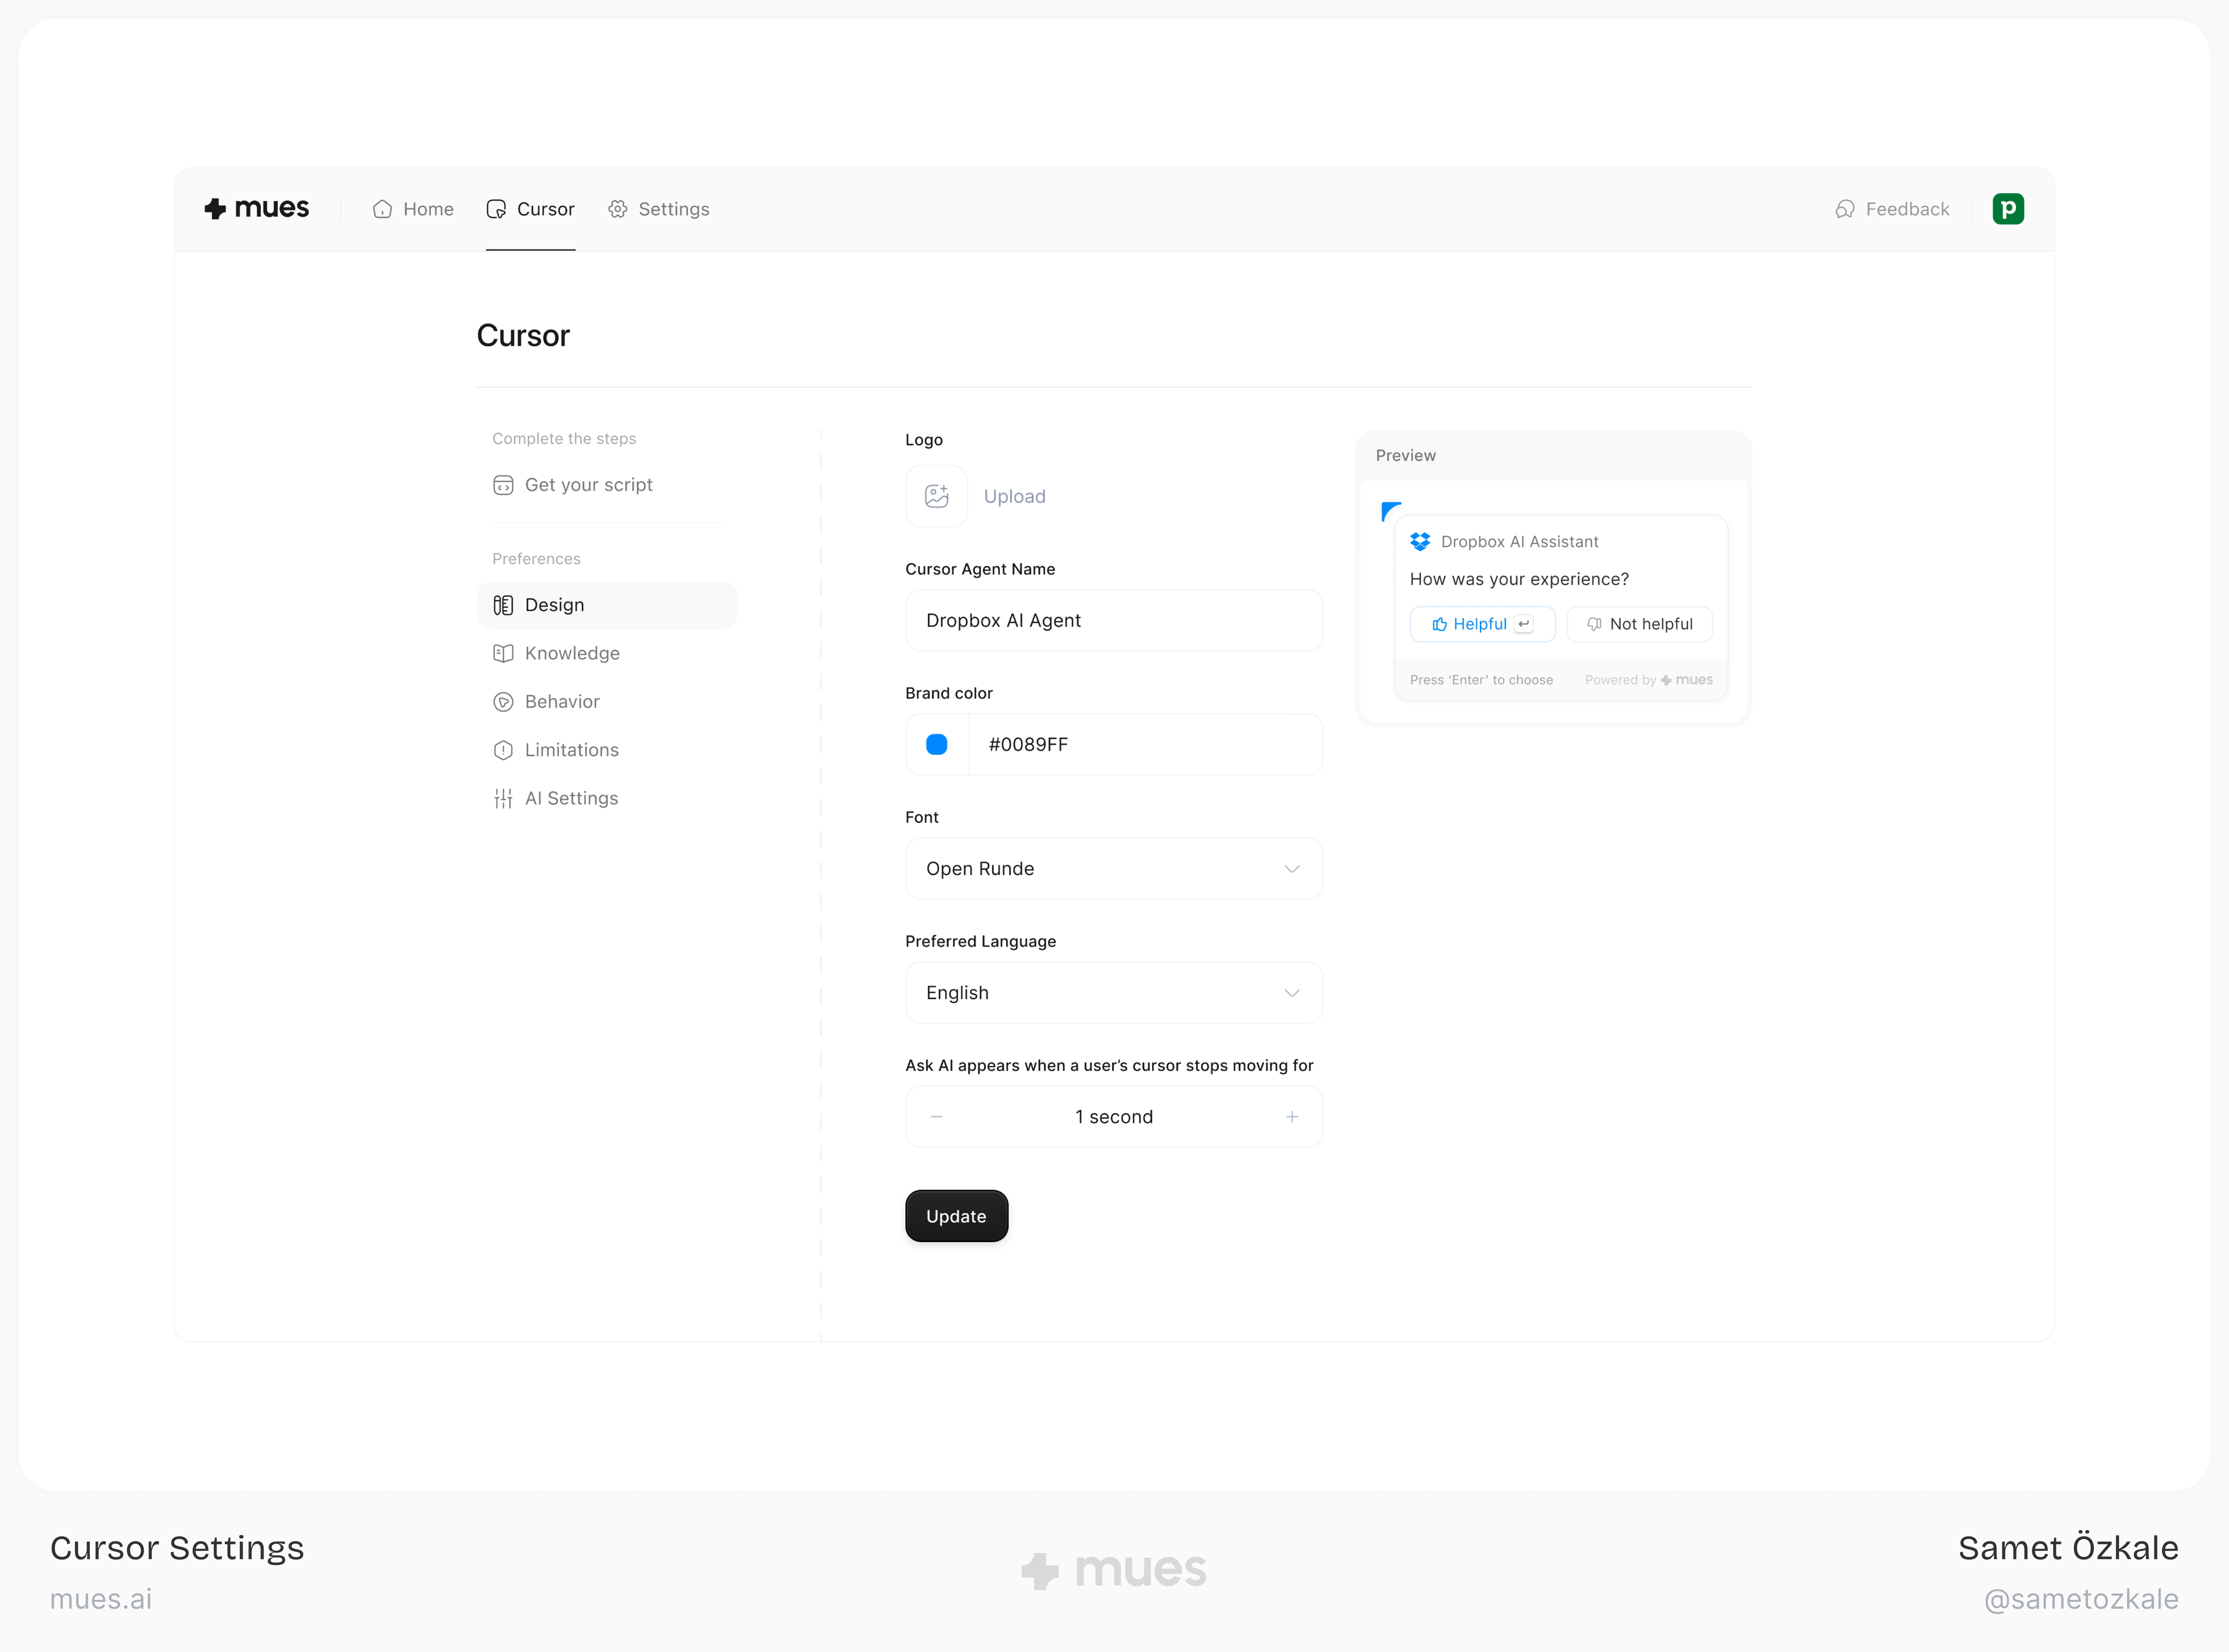The width and height of the screenshot is (2229, 1652).
Task: Click the Knowledge book icon
Action: 503,653
